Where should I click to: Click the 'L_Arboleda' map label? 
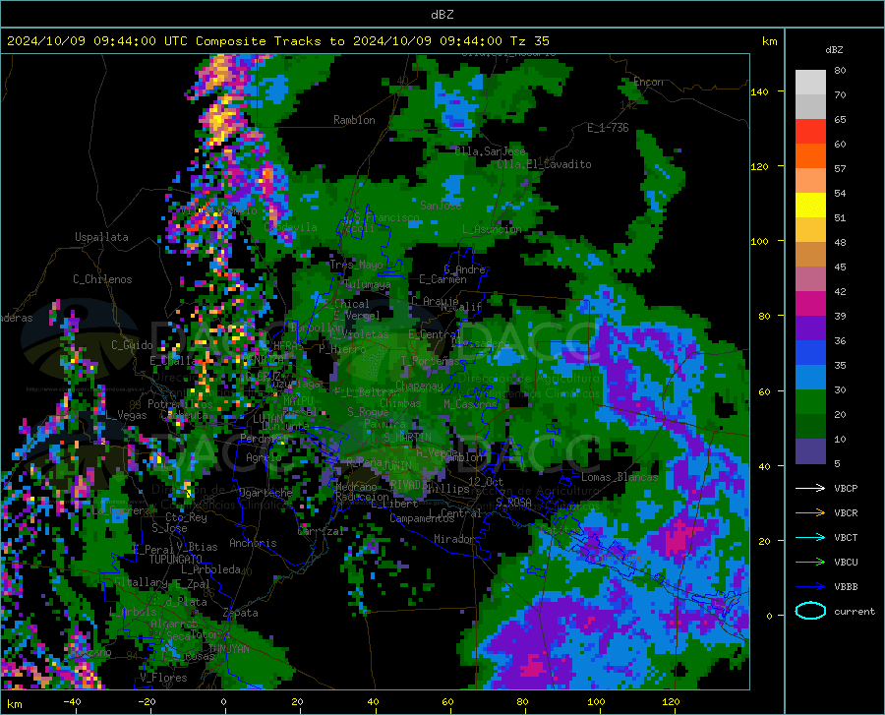coord(210,569)
